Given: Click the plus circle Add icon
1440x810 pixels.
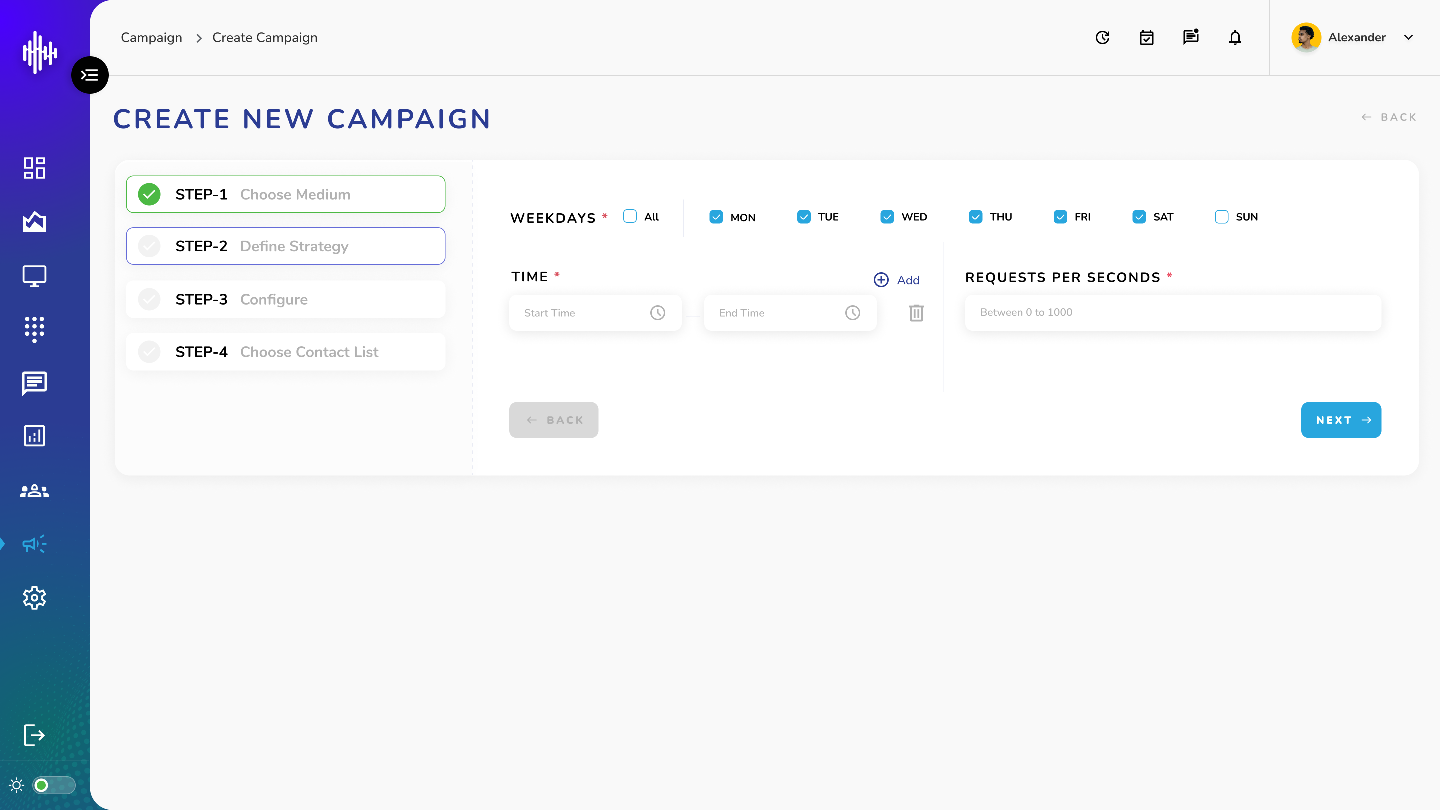Looking at the screenshot, I should click(x=881, y=279).
